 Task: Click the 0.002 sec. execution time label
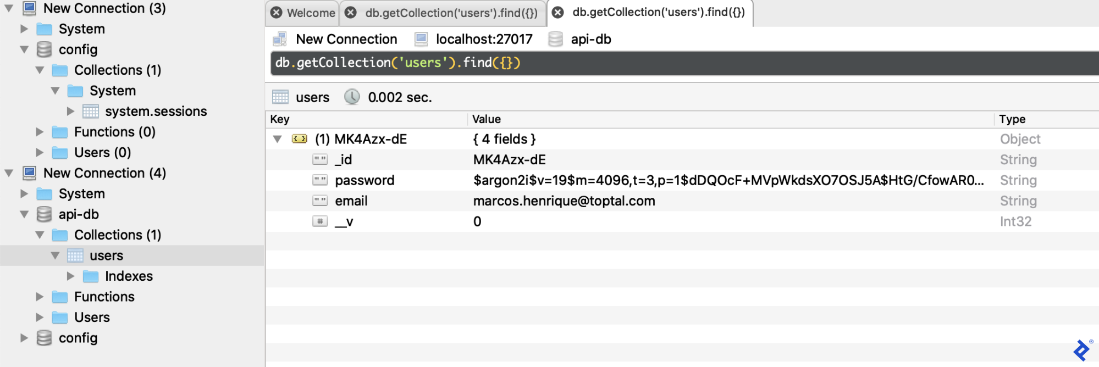pyautogui.click(x=400, y=97)
